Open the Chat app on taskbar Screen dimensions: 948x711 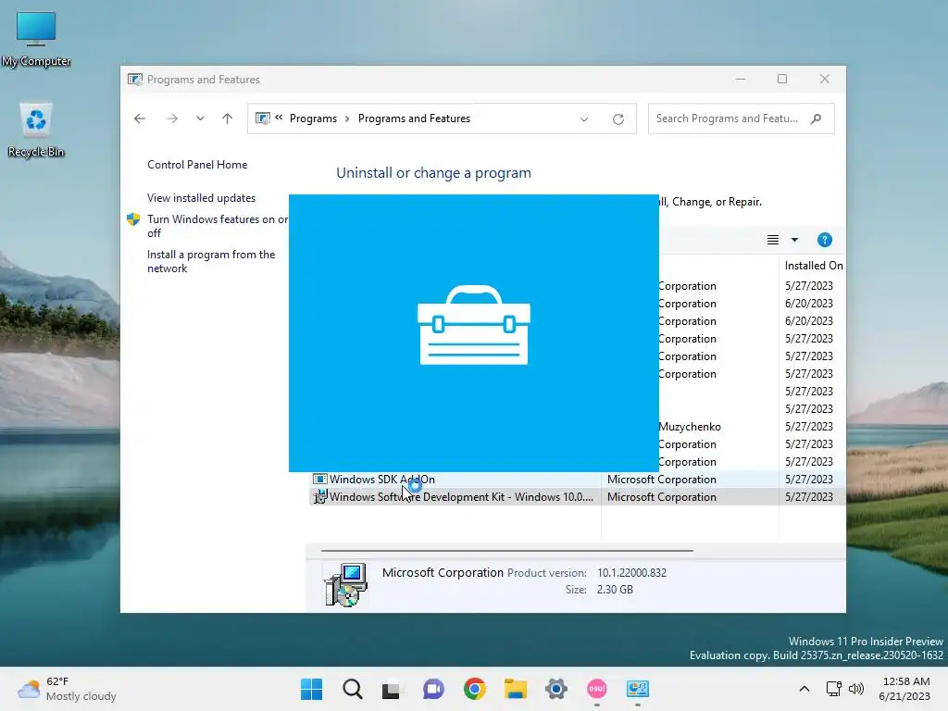pyautogui.click(x=433, y=689)
